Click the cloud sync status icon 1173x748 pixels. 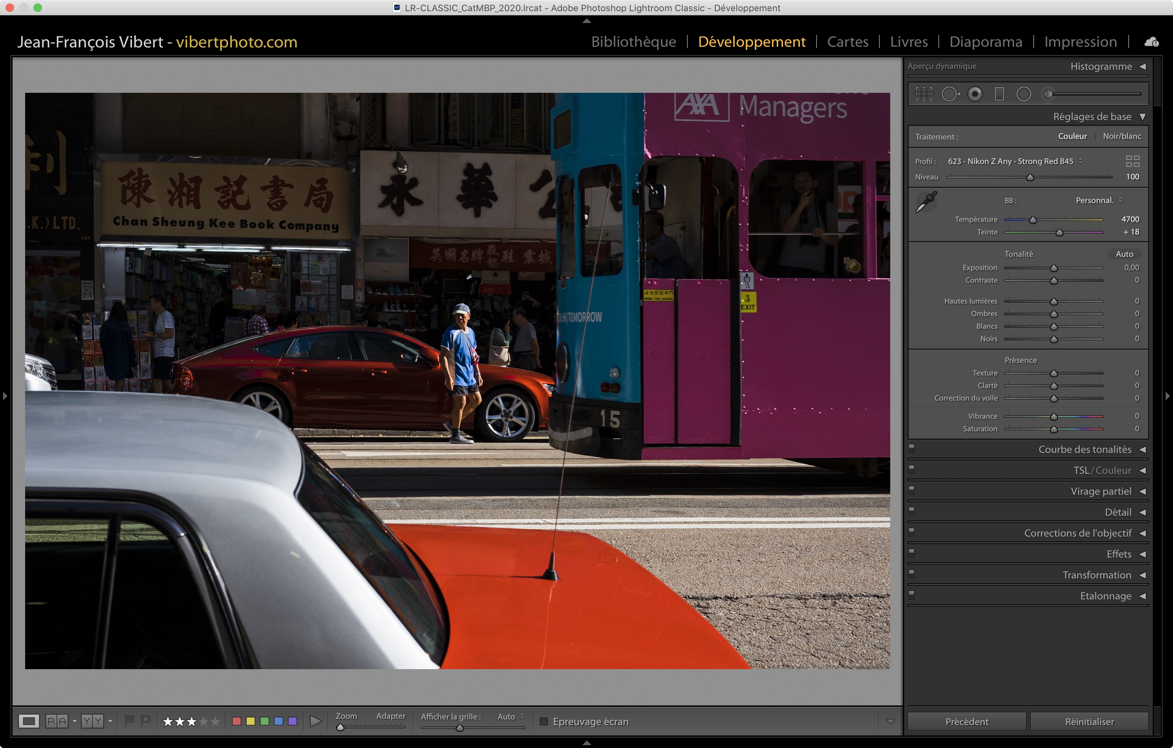tap(1152, 42)
